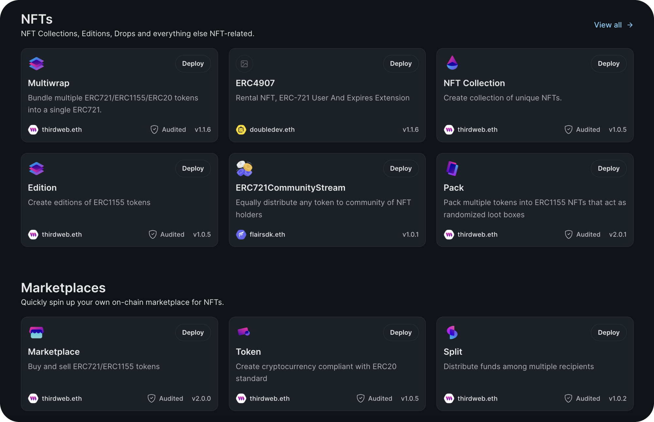This screenshot has height=422, width=654.
Task: Click the ERC4907 image placeholder icon
Action: point(244,64)
